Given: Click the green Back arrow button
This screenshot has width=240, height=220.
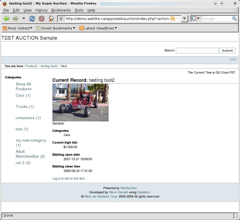Looking at the screenshot, I should point(6,19).
